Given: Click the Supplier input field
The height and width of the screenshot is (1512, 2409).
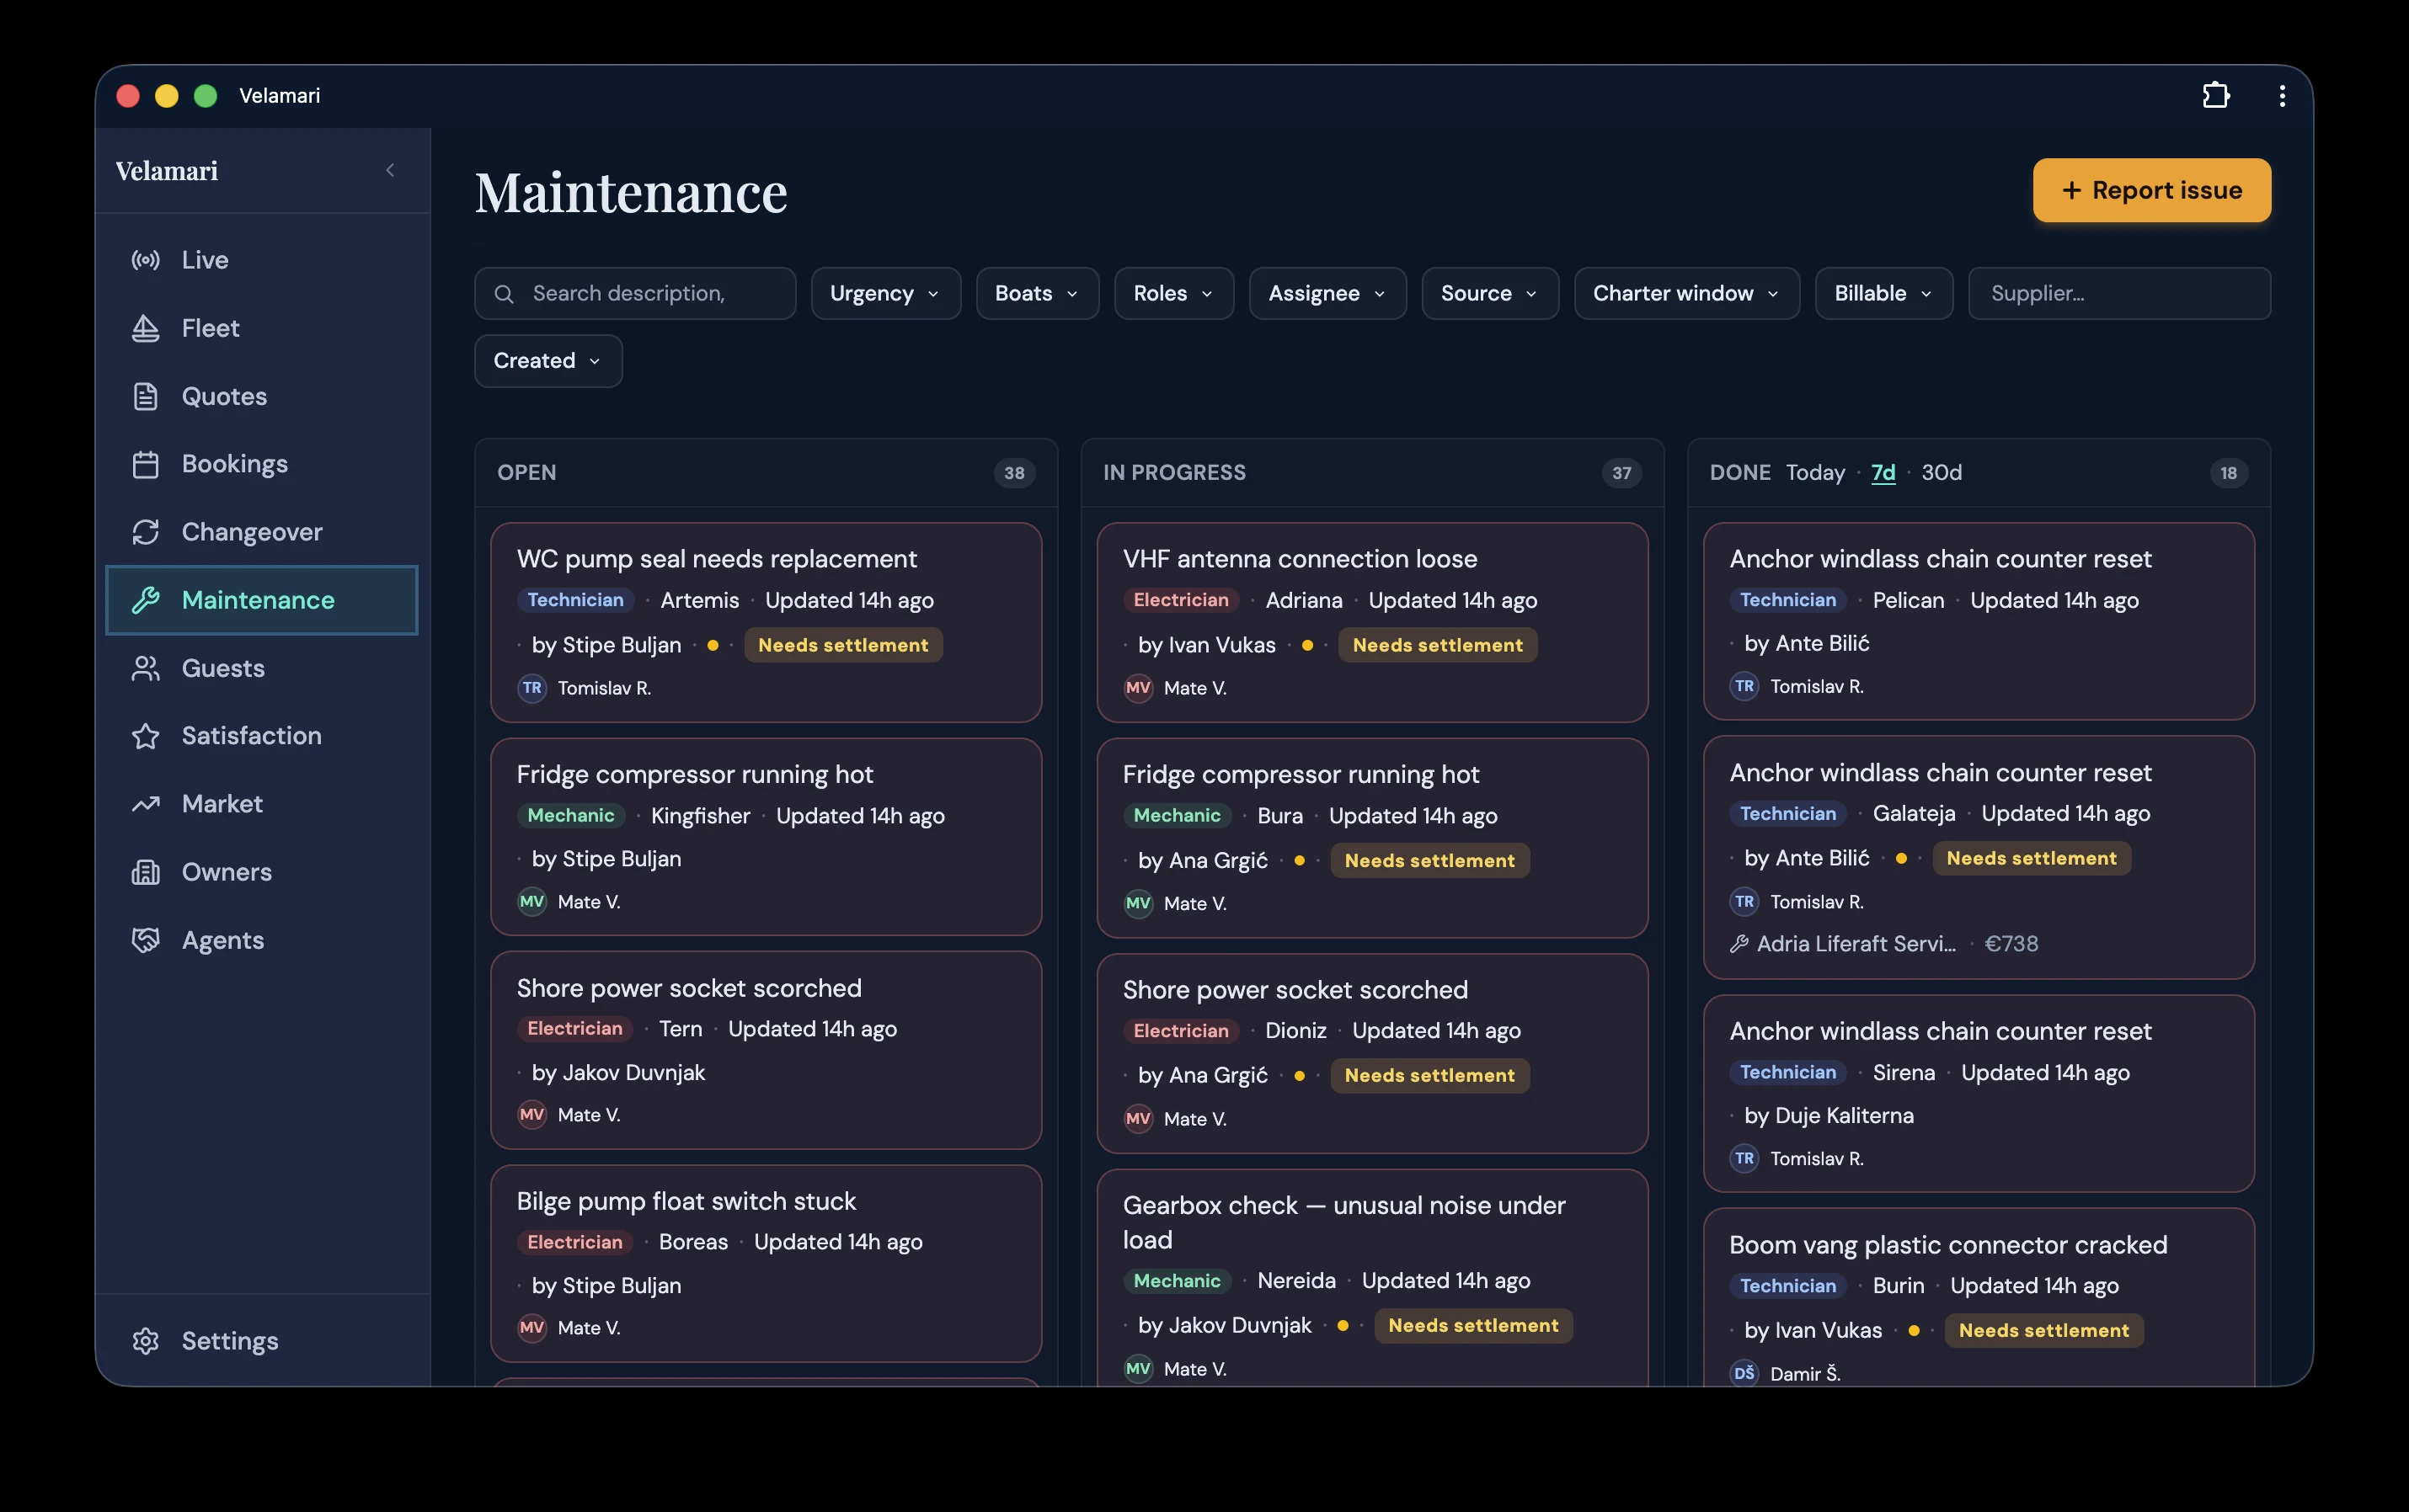Looking at the screenshot, I should (x=2119, y=293).
